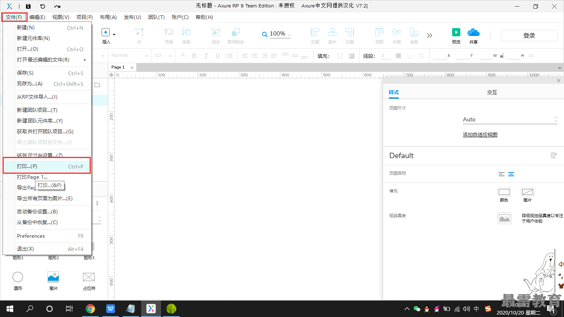The width and height of the screenshot is (564, 317).
Task: Click the 线段 line width field
Action: pos(386,56)
